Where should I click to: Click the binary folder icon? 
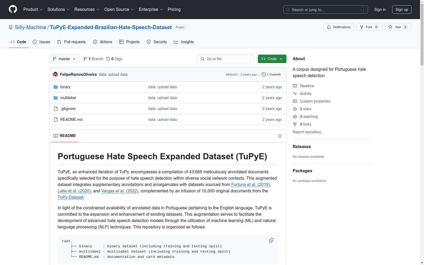[56, 87]
